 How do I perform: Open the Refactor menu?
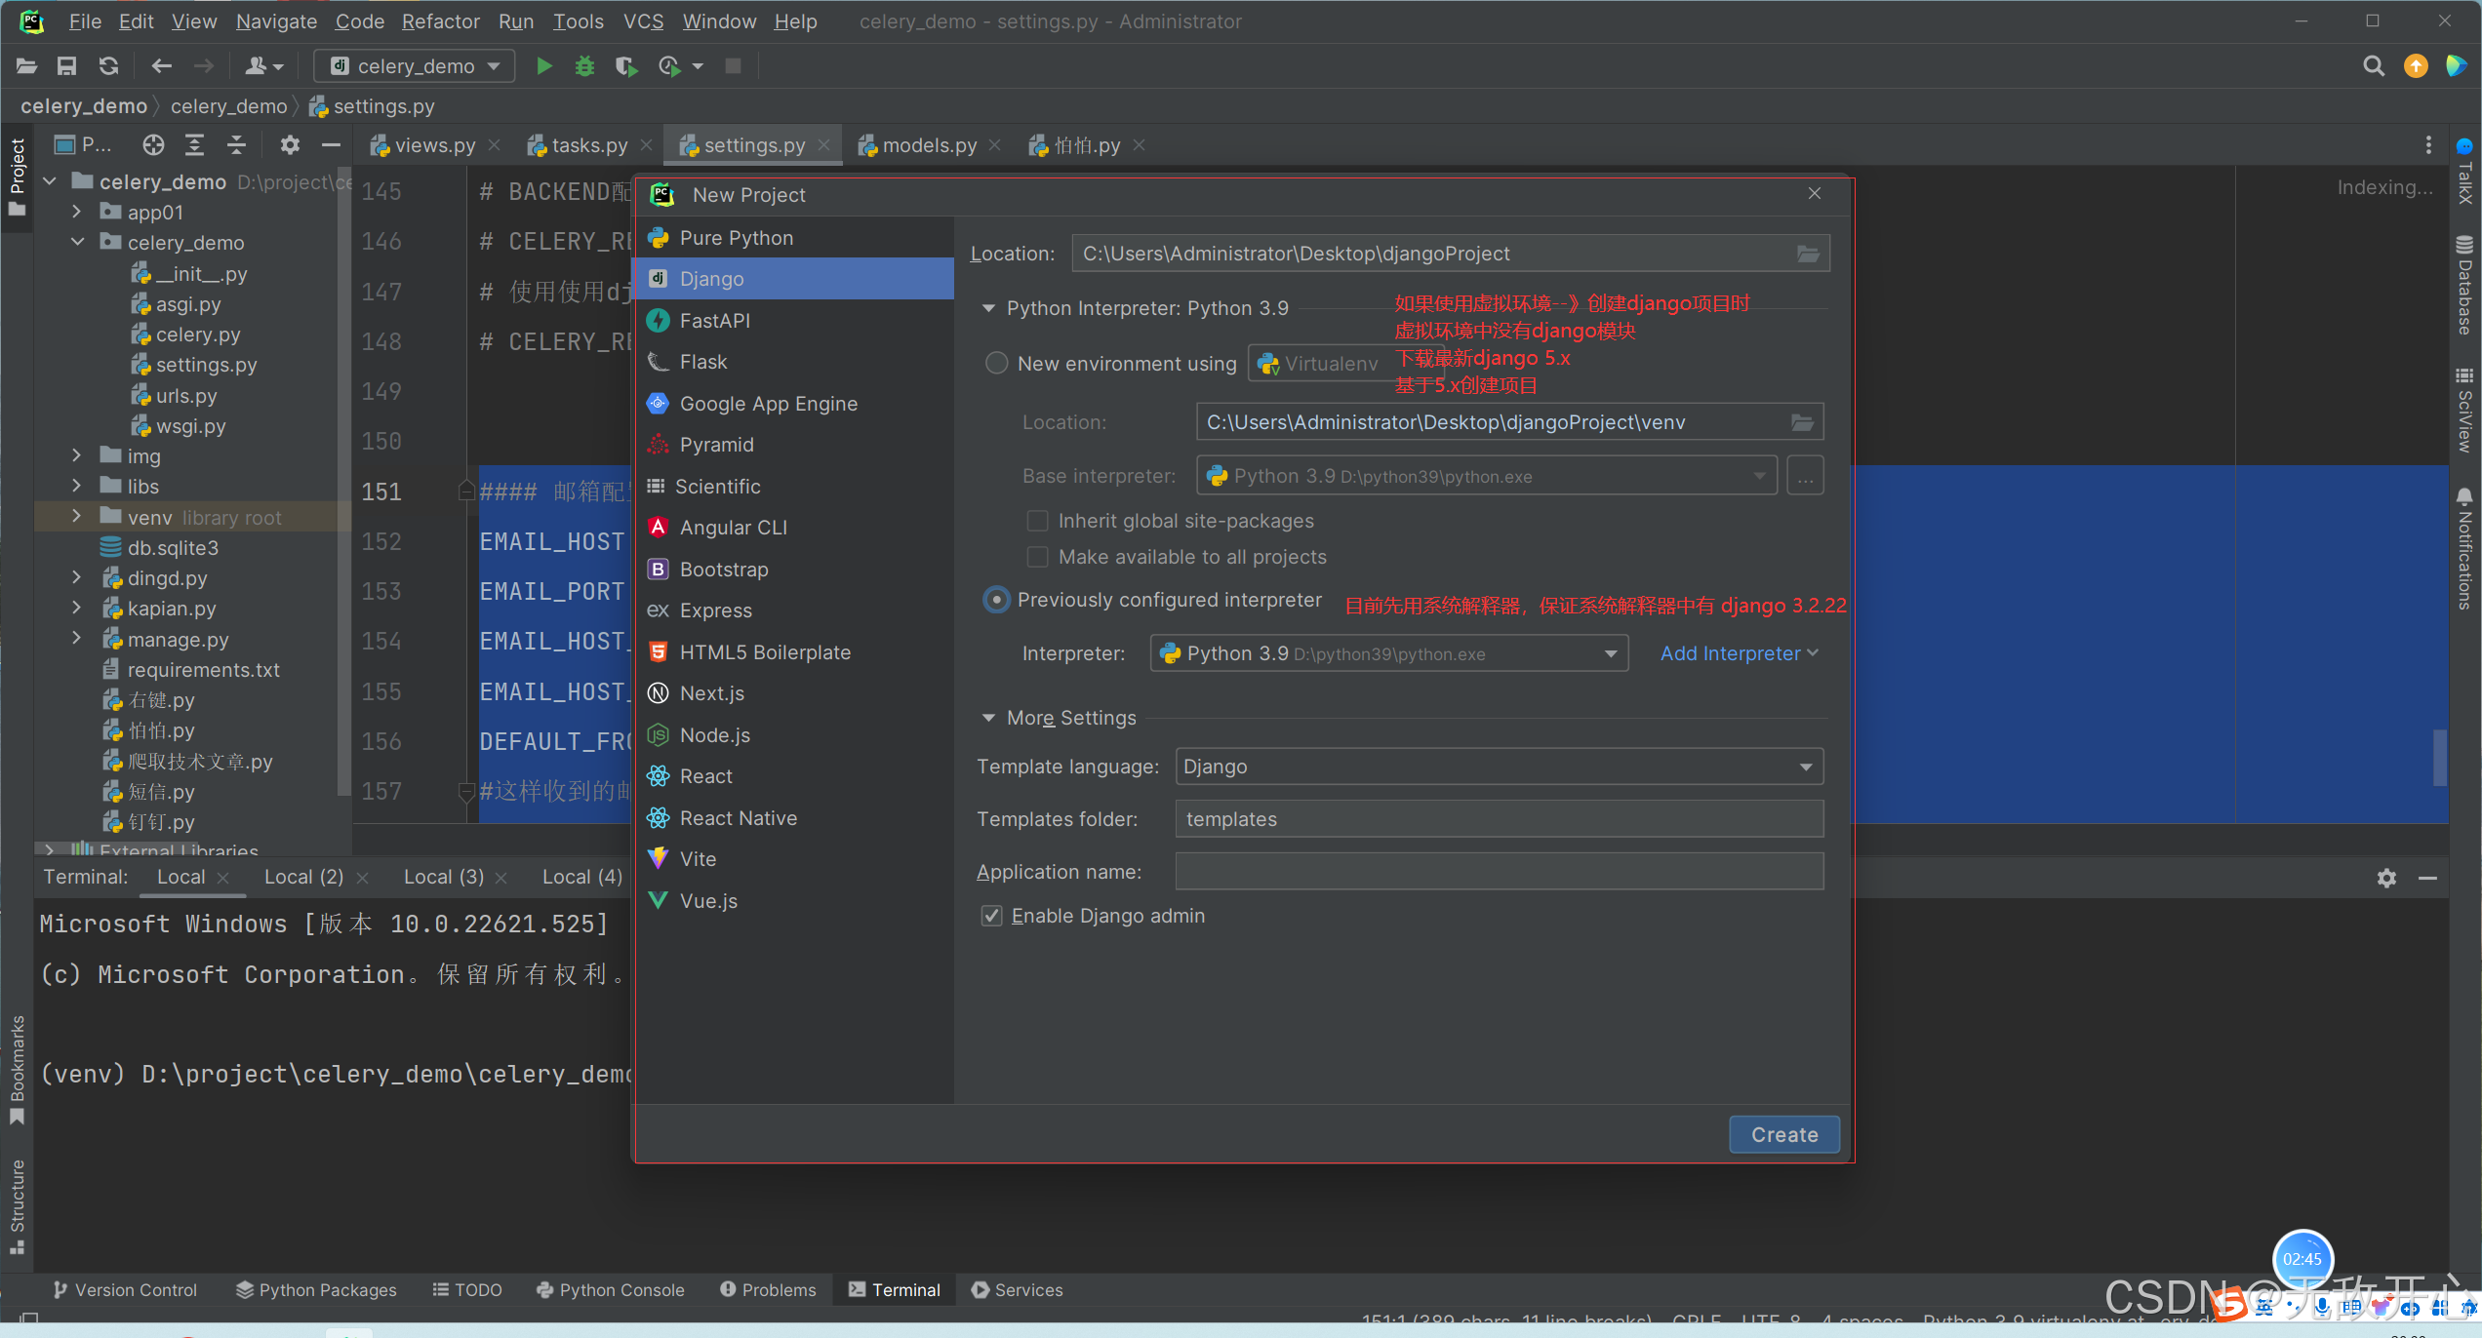coord(440,21)
